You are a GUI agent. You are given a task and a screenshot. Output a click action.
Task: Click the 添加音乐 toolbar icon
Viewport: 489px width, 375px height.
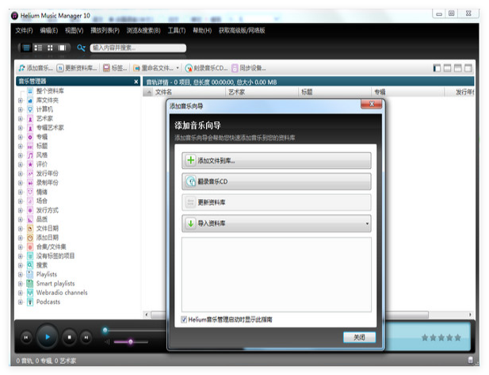click(x=22, y=68)
